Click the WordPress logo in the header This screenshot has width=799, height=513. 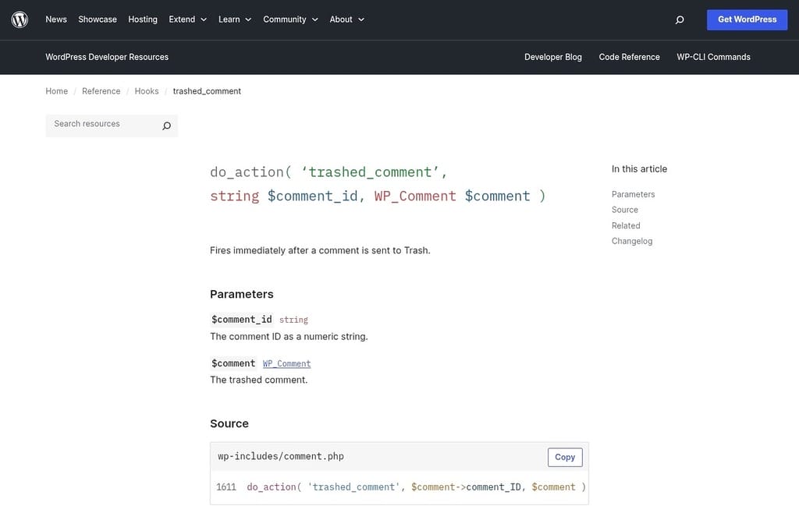click(20, 19)
